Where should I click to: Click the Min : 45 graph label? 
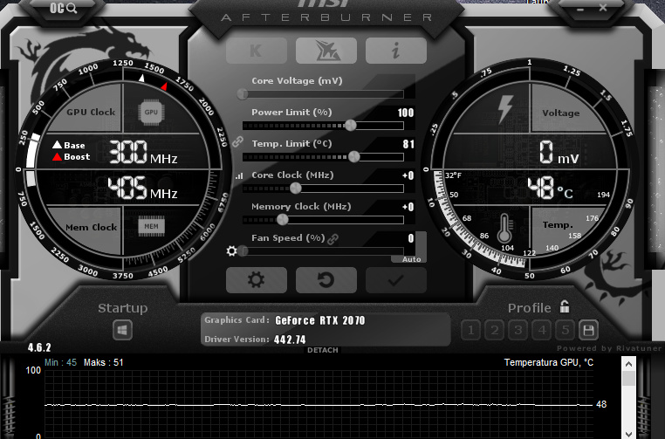(60, 362)
